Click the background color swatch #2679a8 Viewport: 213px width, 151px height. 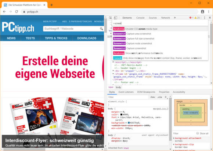(x=129, y=123)
